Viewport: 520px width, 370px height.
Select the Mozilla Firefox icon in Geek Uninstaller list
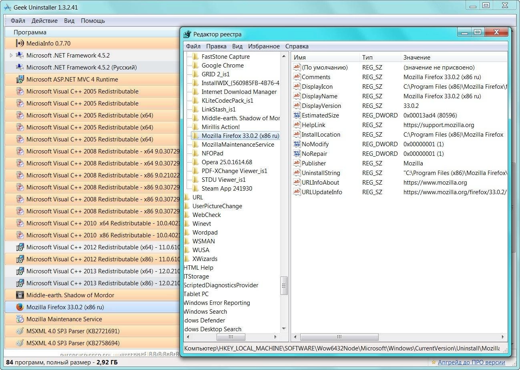click(20, 307)
